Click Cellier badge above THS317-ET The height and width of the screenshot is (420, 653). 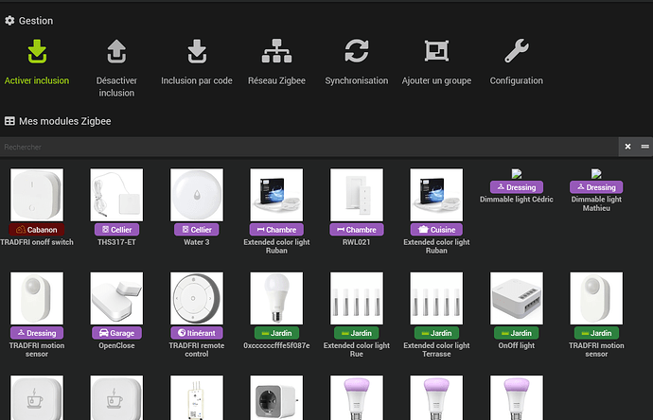(x=116, y=230)
